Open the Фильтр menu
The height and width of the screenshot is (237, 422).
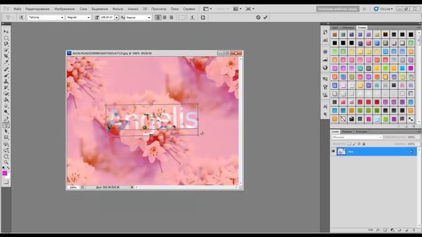tap(117, 9)
